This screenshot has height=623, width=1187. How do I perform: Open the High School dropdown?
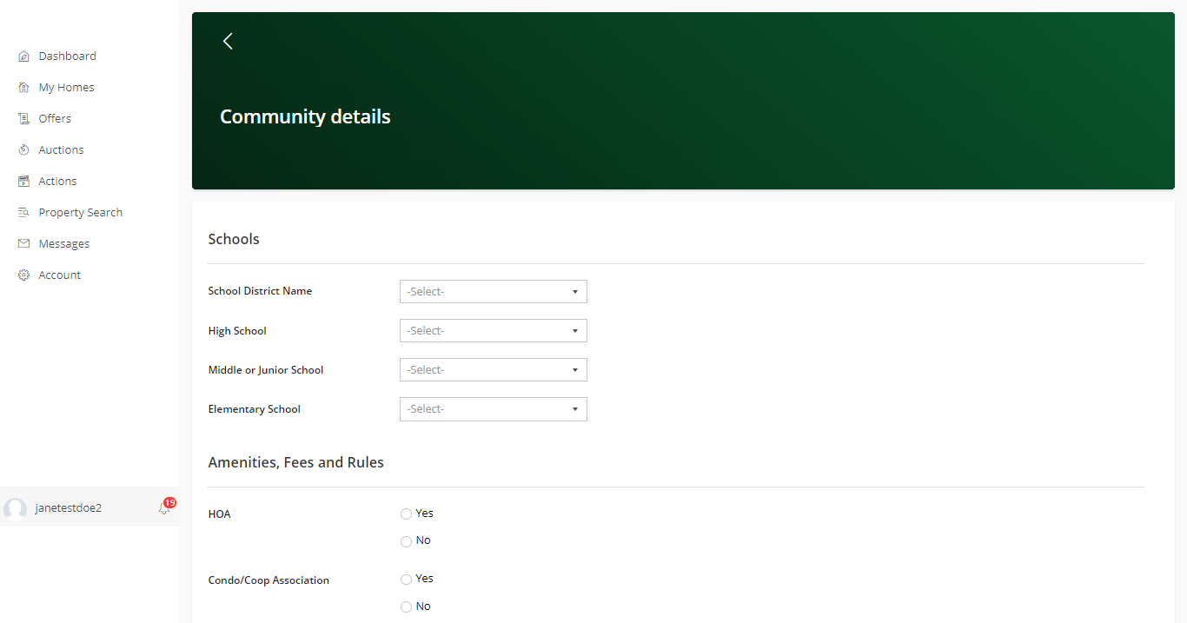click(x=494, y=331)
